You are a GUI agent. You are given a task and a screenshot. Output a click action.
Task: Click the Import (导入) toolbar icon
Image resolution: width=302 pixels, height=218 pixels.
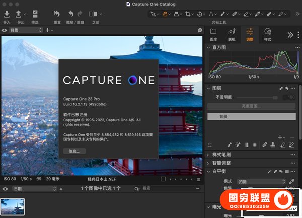[7, 14]
